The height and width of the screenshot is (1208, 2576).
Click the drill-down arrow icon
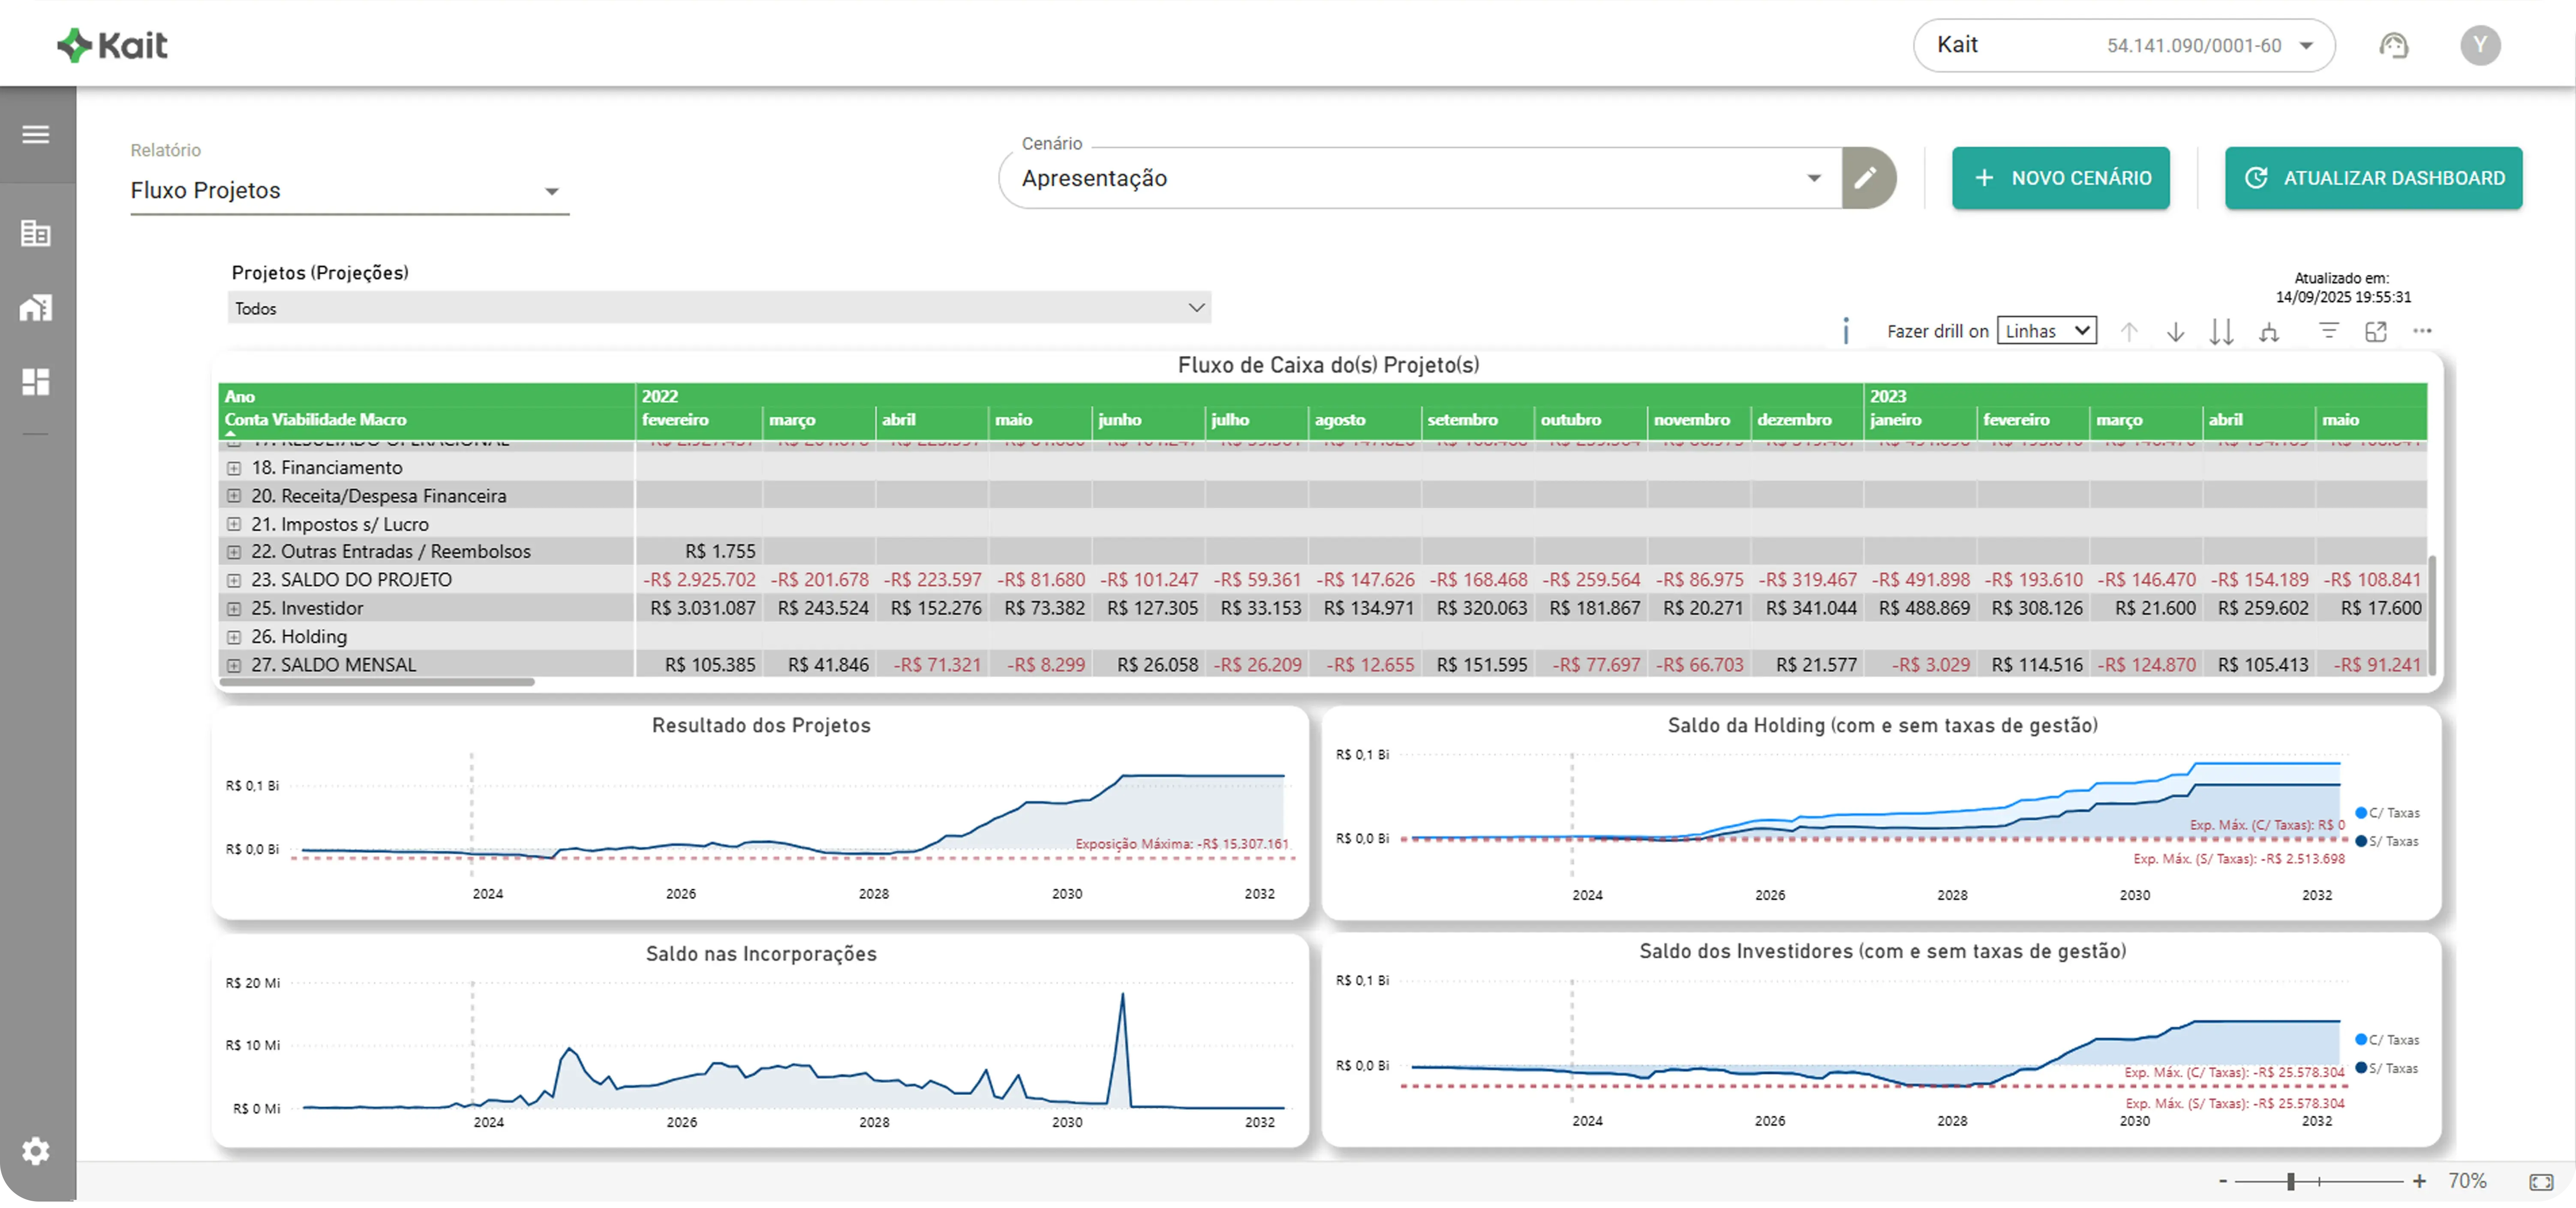coord(2175,332)
